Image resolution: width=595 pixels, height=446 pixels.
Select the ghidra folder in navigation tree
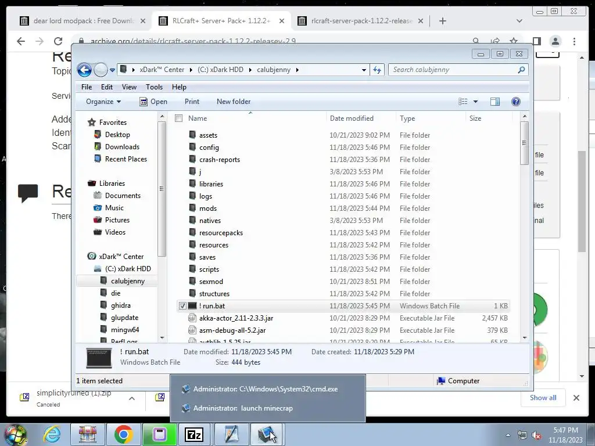point(121,305)
